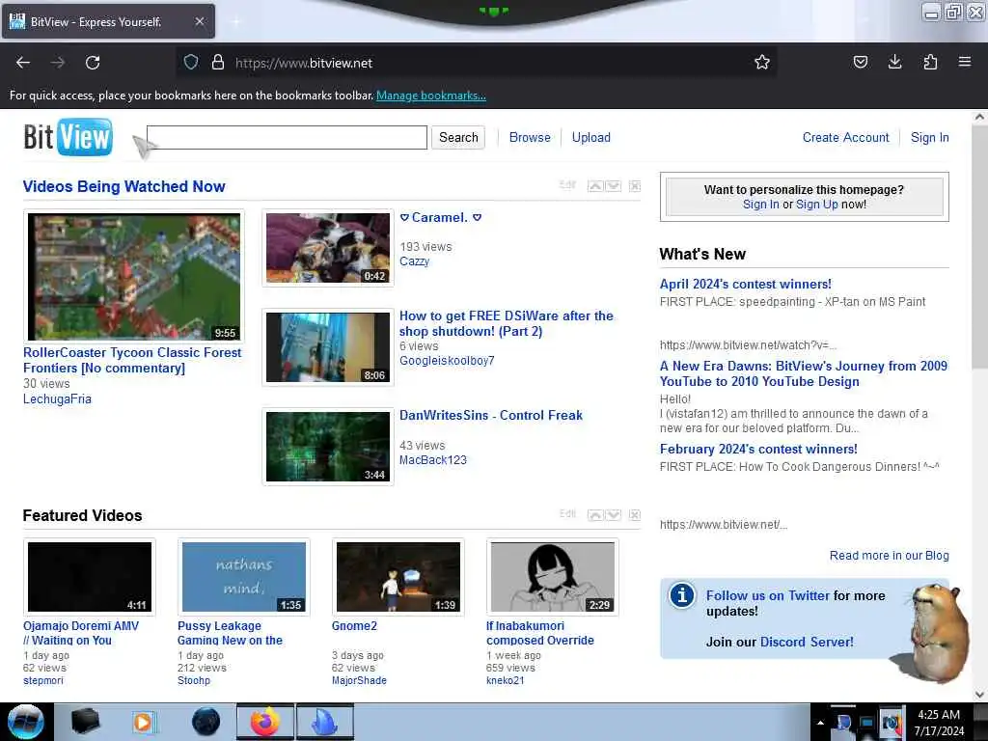Focus the BitView search input field
The image size is (988, 741).
click(x=287, y=137)
